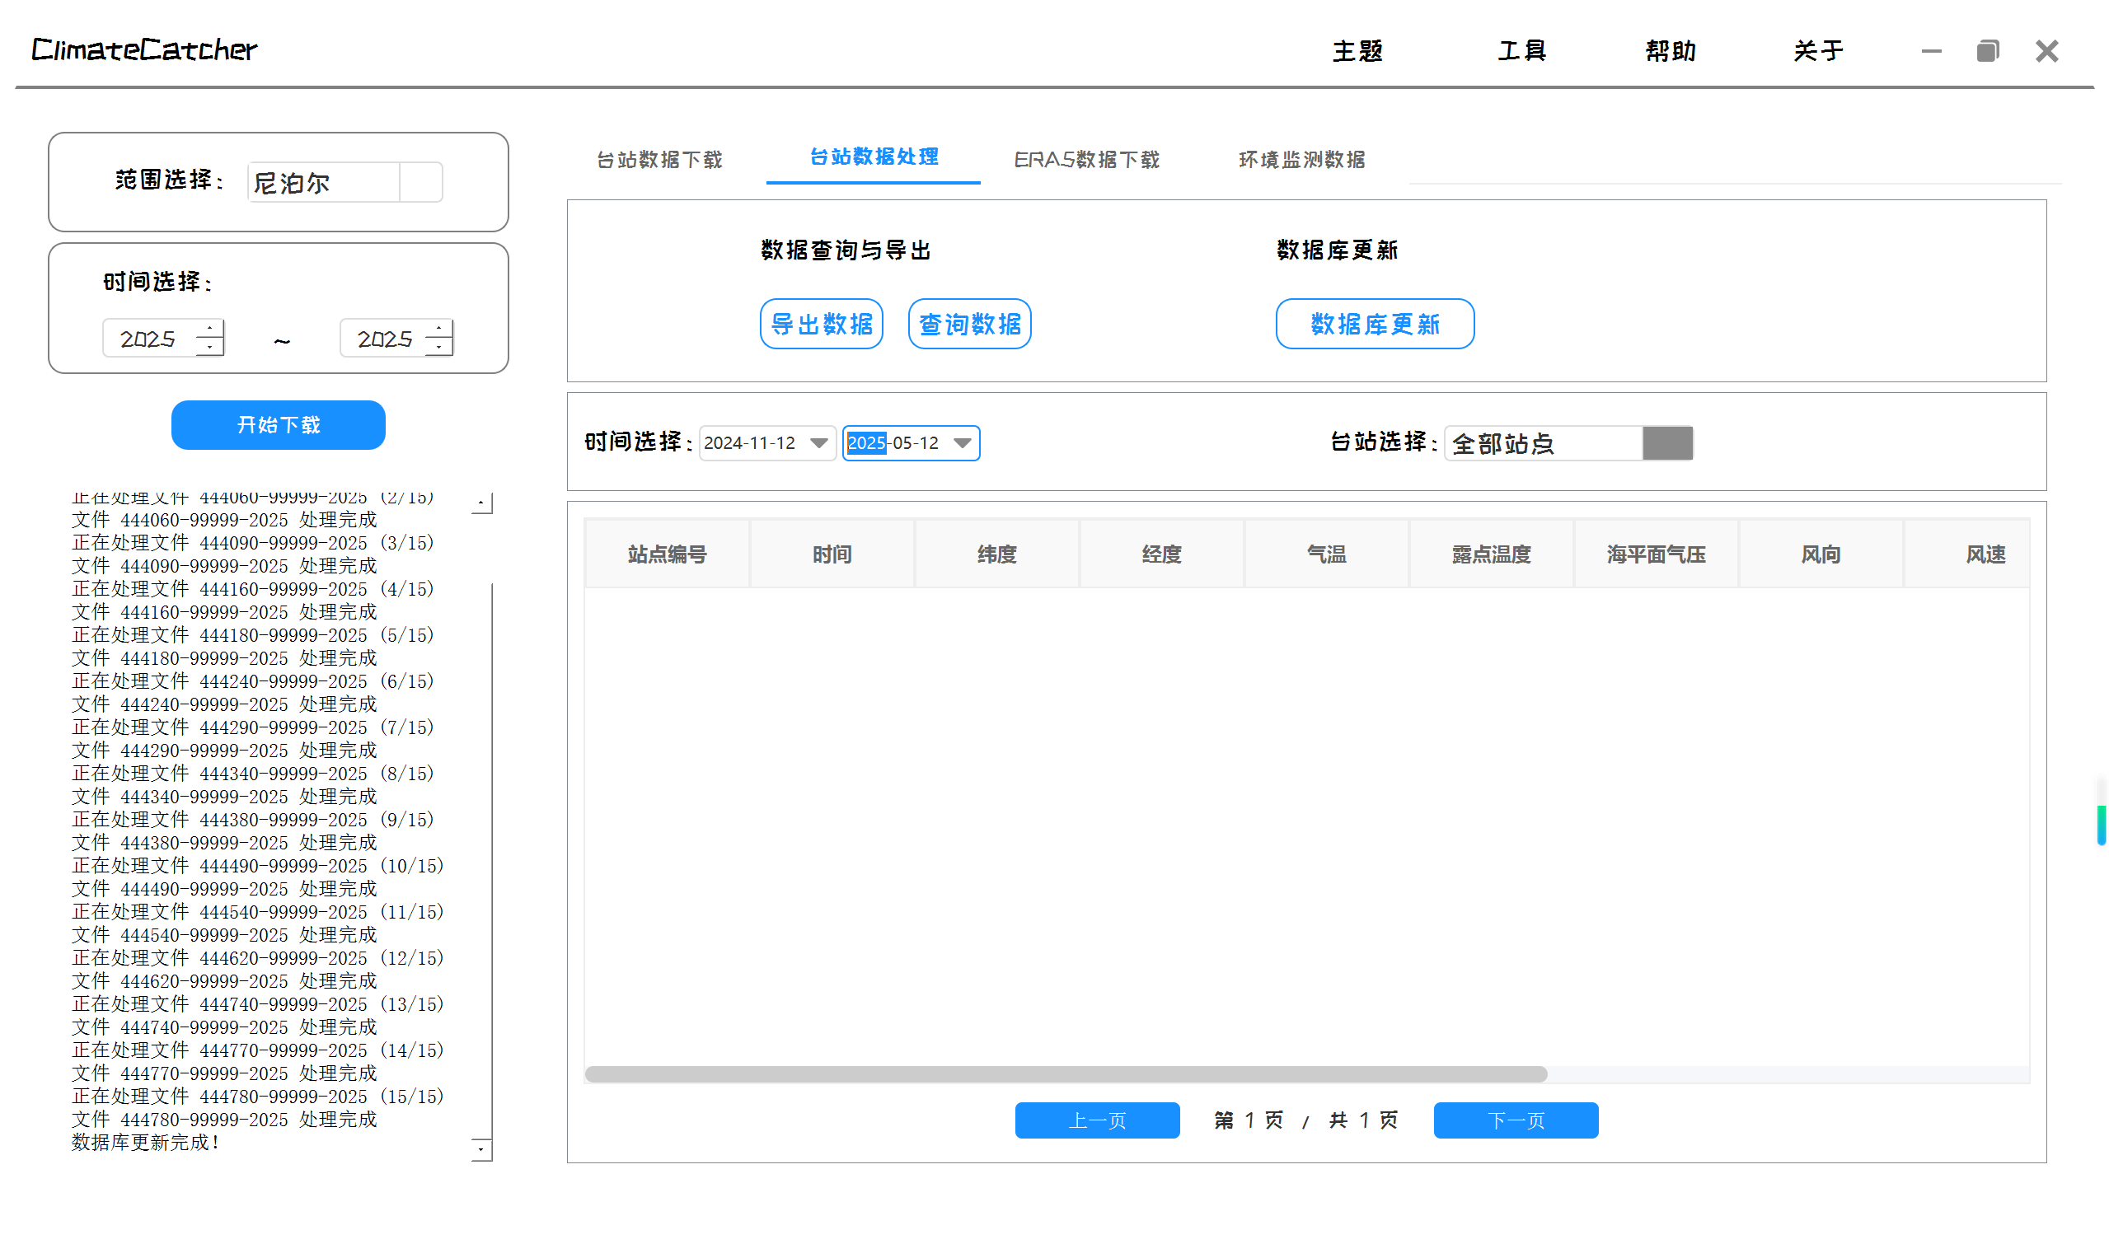Click the 开始下载 button
Image resolution: width=2109 pixels, height=1258 pixels.
[278, 425]
